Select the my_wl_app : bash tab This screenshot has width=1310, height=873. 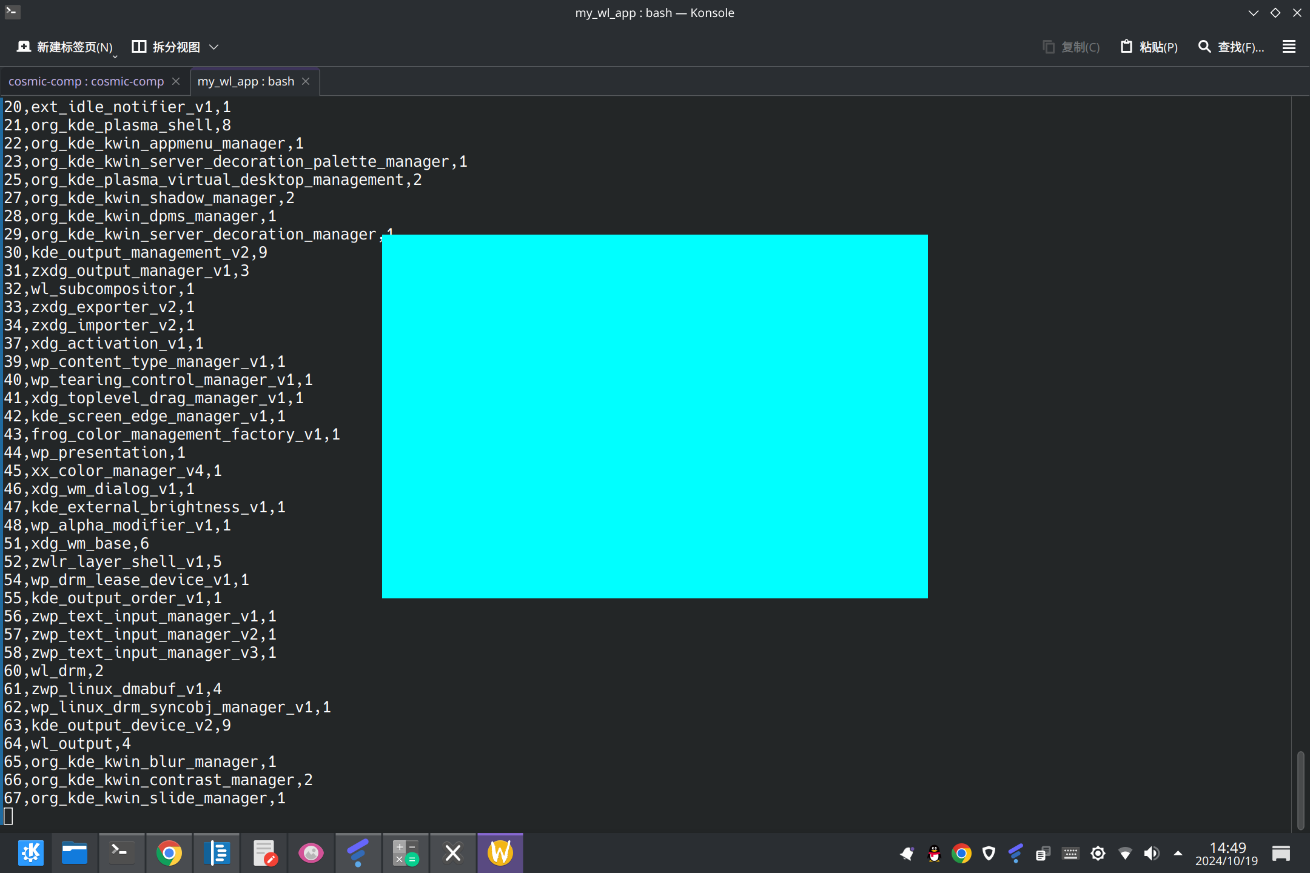246,81
